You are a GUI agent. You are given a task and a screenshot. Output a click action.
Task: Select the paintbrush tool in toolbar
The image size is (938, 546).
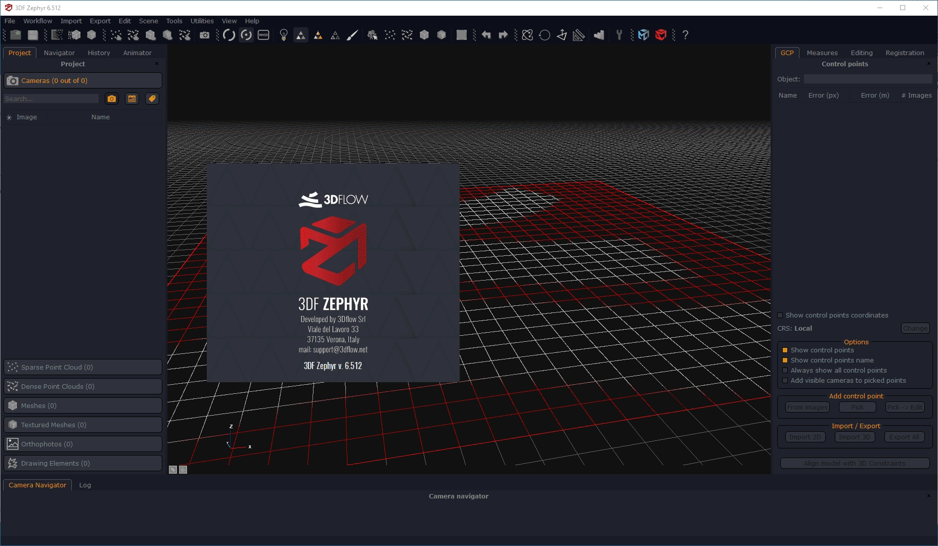(352, 35)
